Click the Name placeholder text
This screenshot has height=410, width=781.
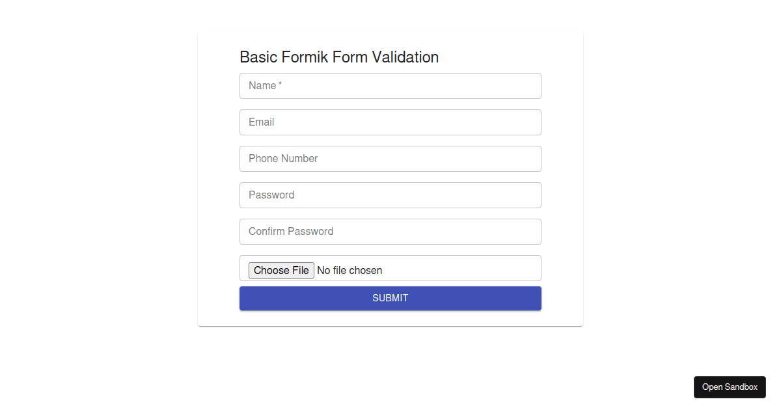click(262, 85)
